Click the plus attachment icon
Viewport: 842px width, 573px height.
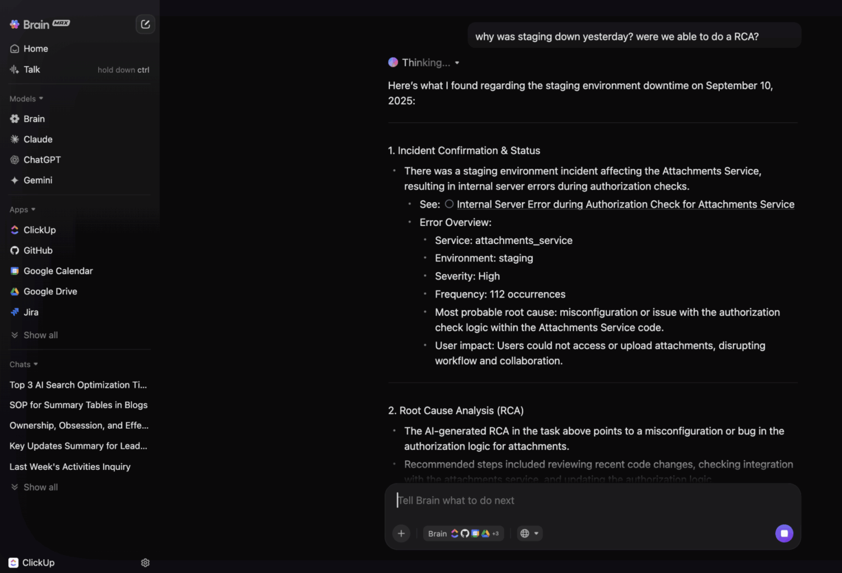pos(401,533)
